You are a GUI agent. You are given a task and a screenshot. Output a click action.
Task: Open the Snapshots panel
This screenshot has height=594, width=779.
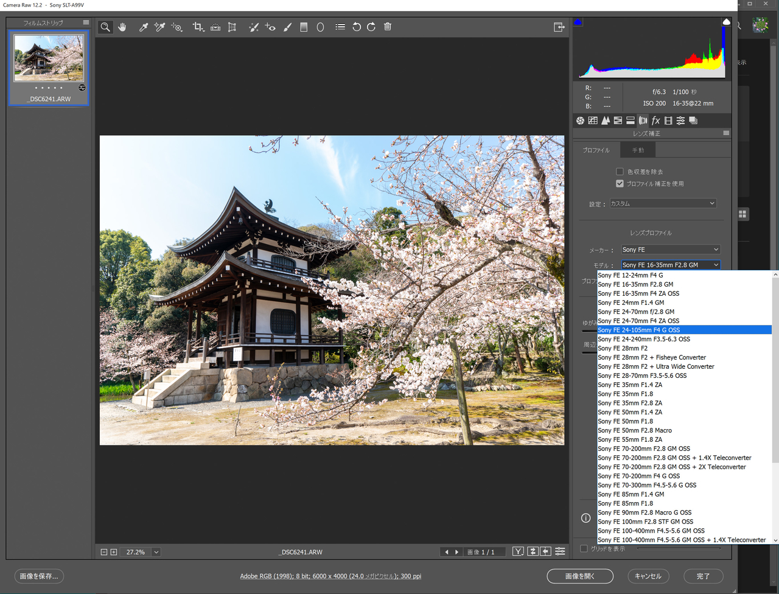pos(693,121)
